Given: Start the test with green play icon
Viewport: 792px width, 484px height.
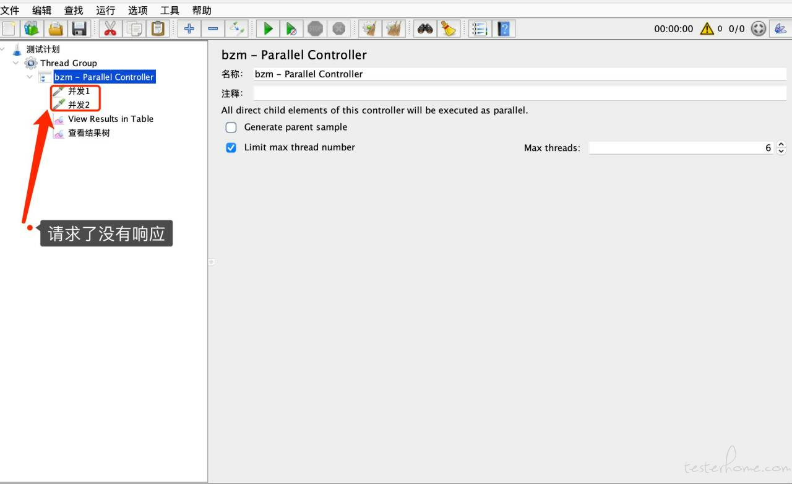Looking at the screenshot, I should (x=268, y=28).
